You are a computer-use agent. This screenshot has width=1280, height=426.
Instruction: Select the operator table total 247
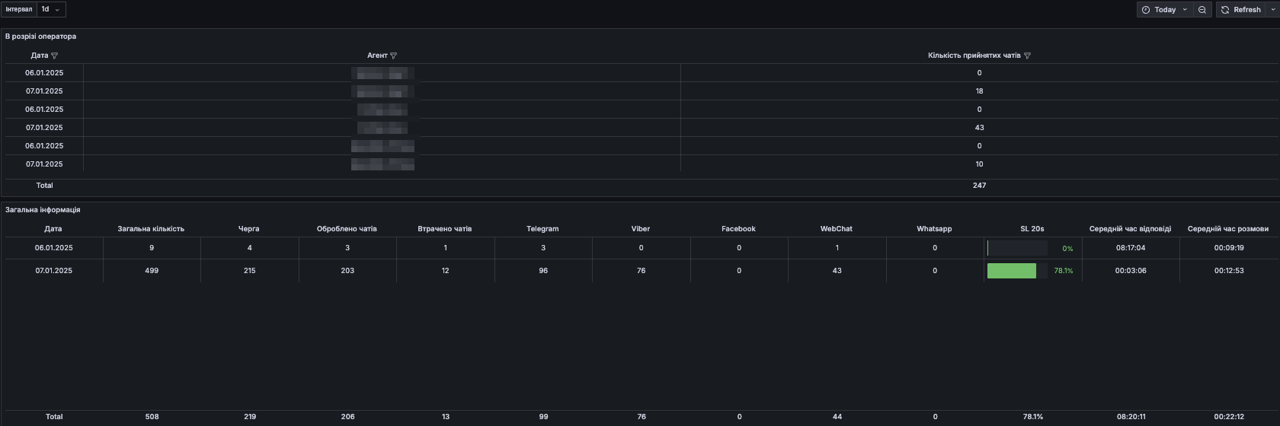tap(979, 186)
